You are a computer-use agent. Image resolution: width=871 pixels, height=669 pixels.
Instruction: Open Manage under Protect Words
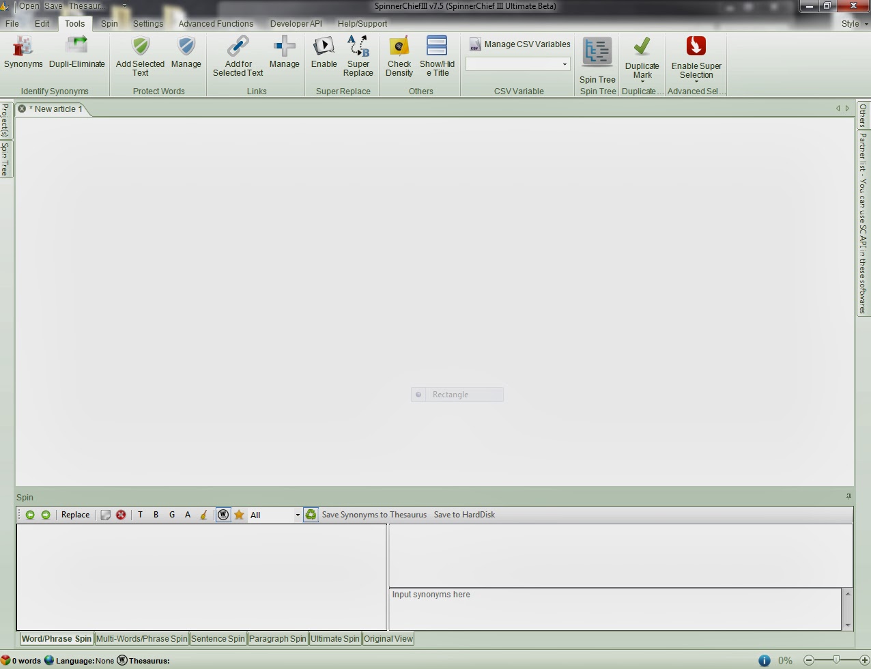pyautogui.click(x=186, y=53)
